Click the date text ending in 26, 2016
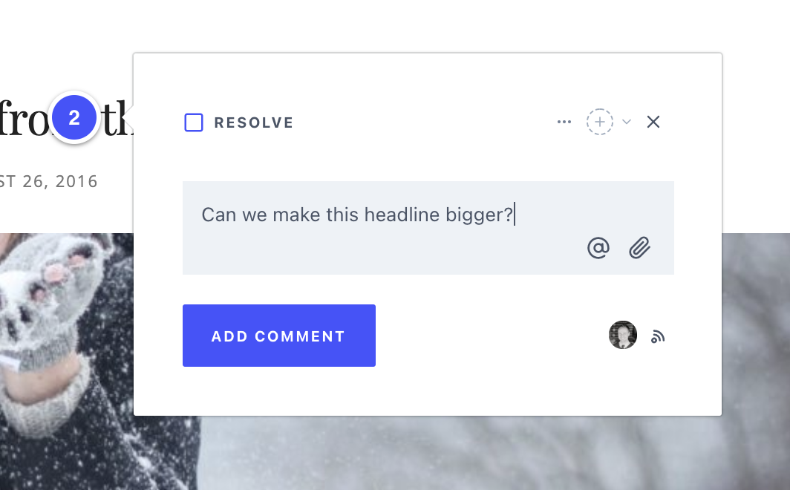 click(x=49, y=181)
